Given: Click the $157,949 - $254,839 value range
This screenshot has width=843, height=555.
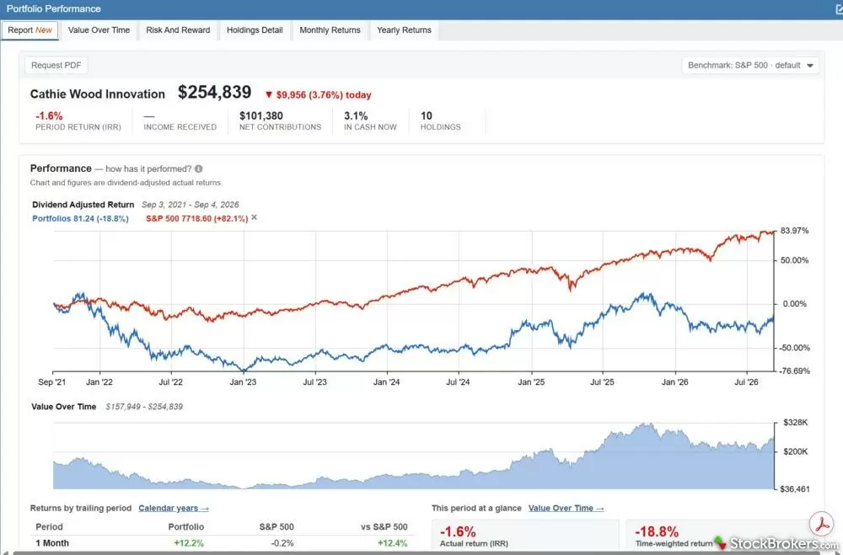Looking at the screenshot, I should [144, 407].
